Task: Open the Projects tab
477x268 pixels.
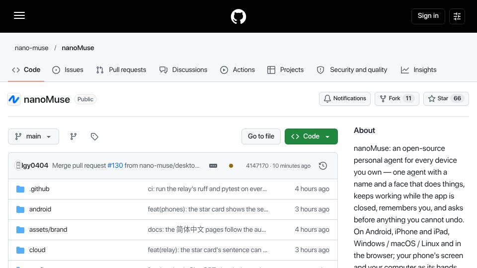Action: tap(285, 70)
